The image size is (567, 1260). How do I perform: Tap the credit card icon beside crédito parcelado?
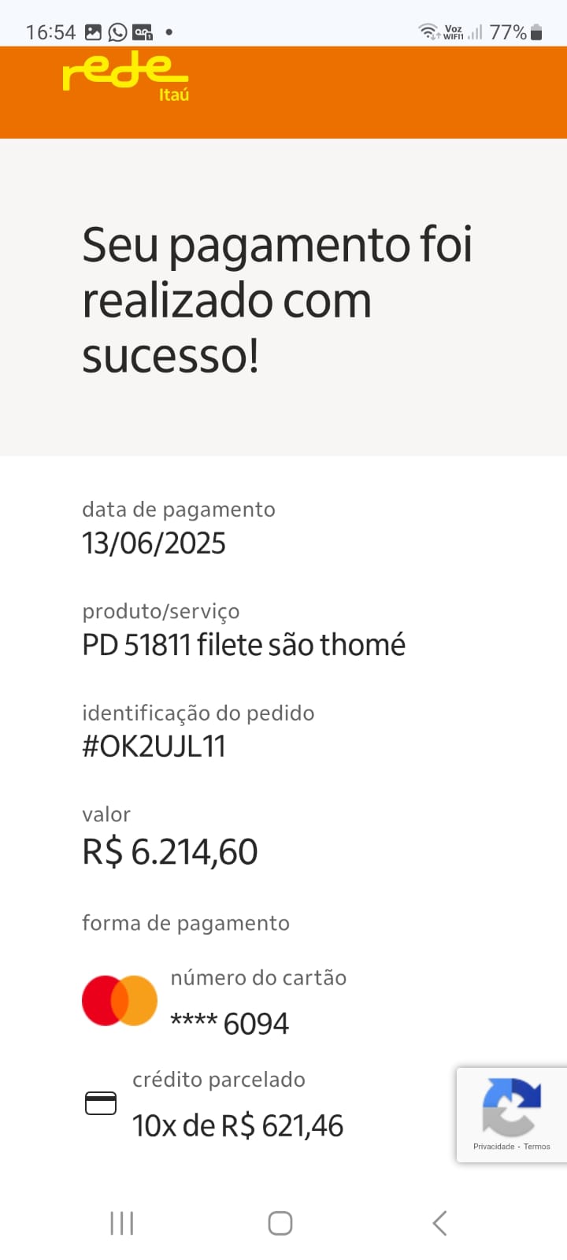pyautogui.click(x=101, y=1103)
